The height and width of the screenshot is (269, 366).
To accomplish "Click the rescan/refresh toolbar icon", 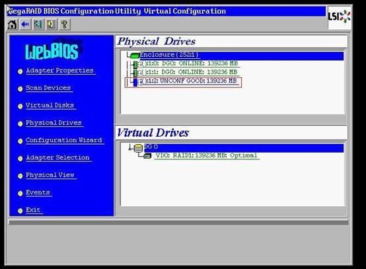I will (38, 24).
